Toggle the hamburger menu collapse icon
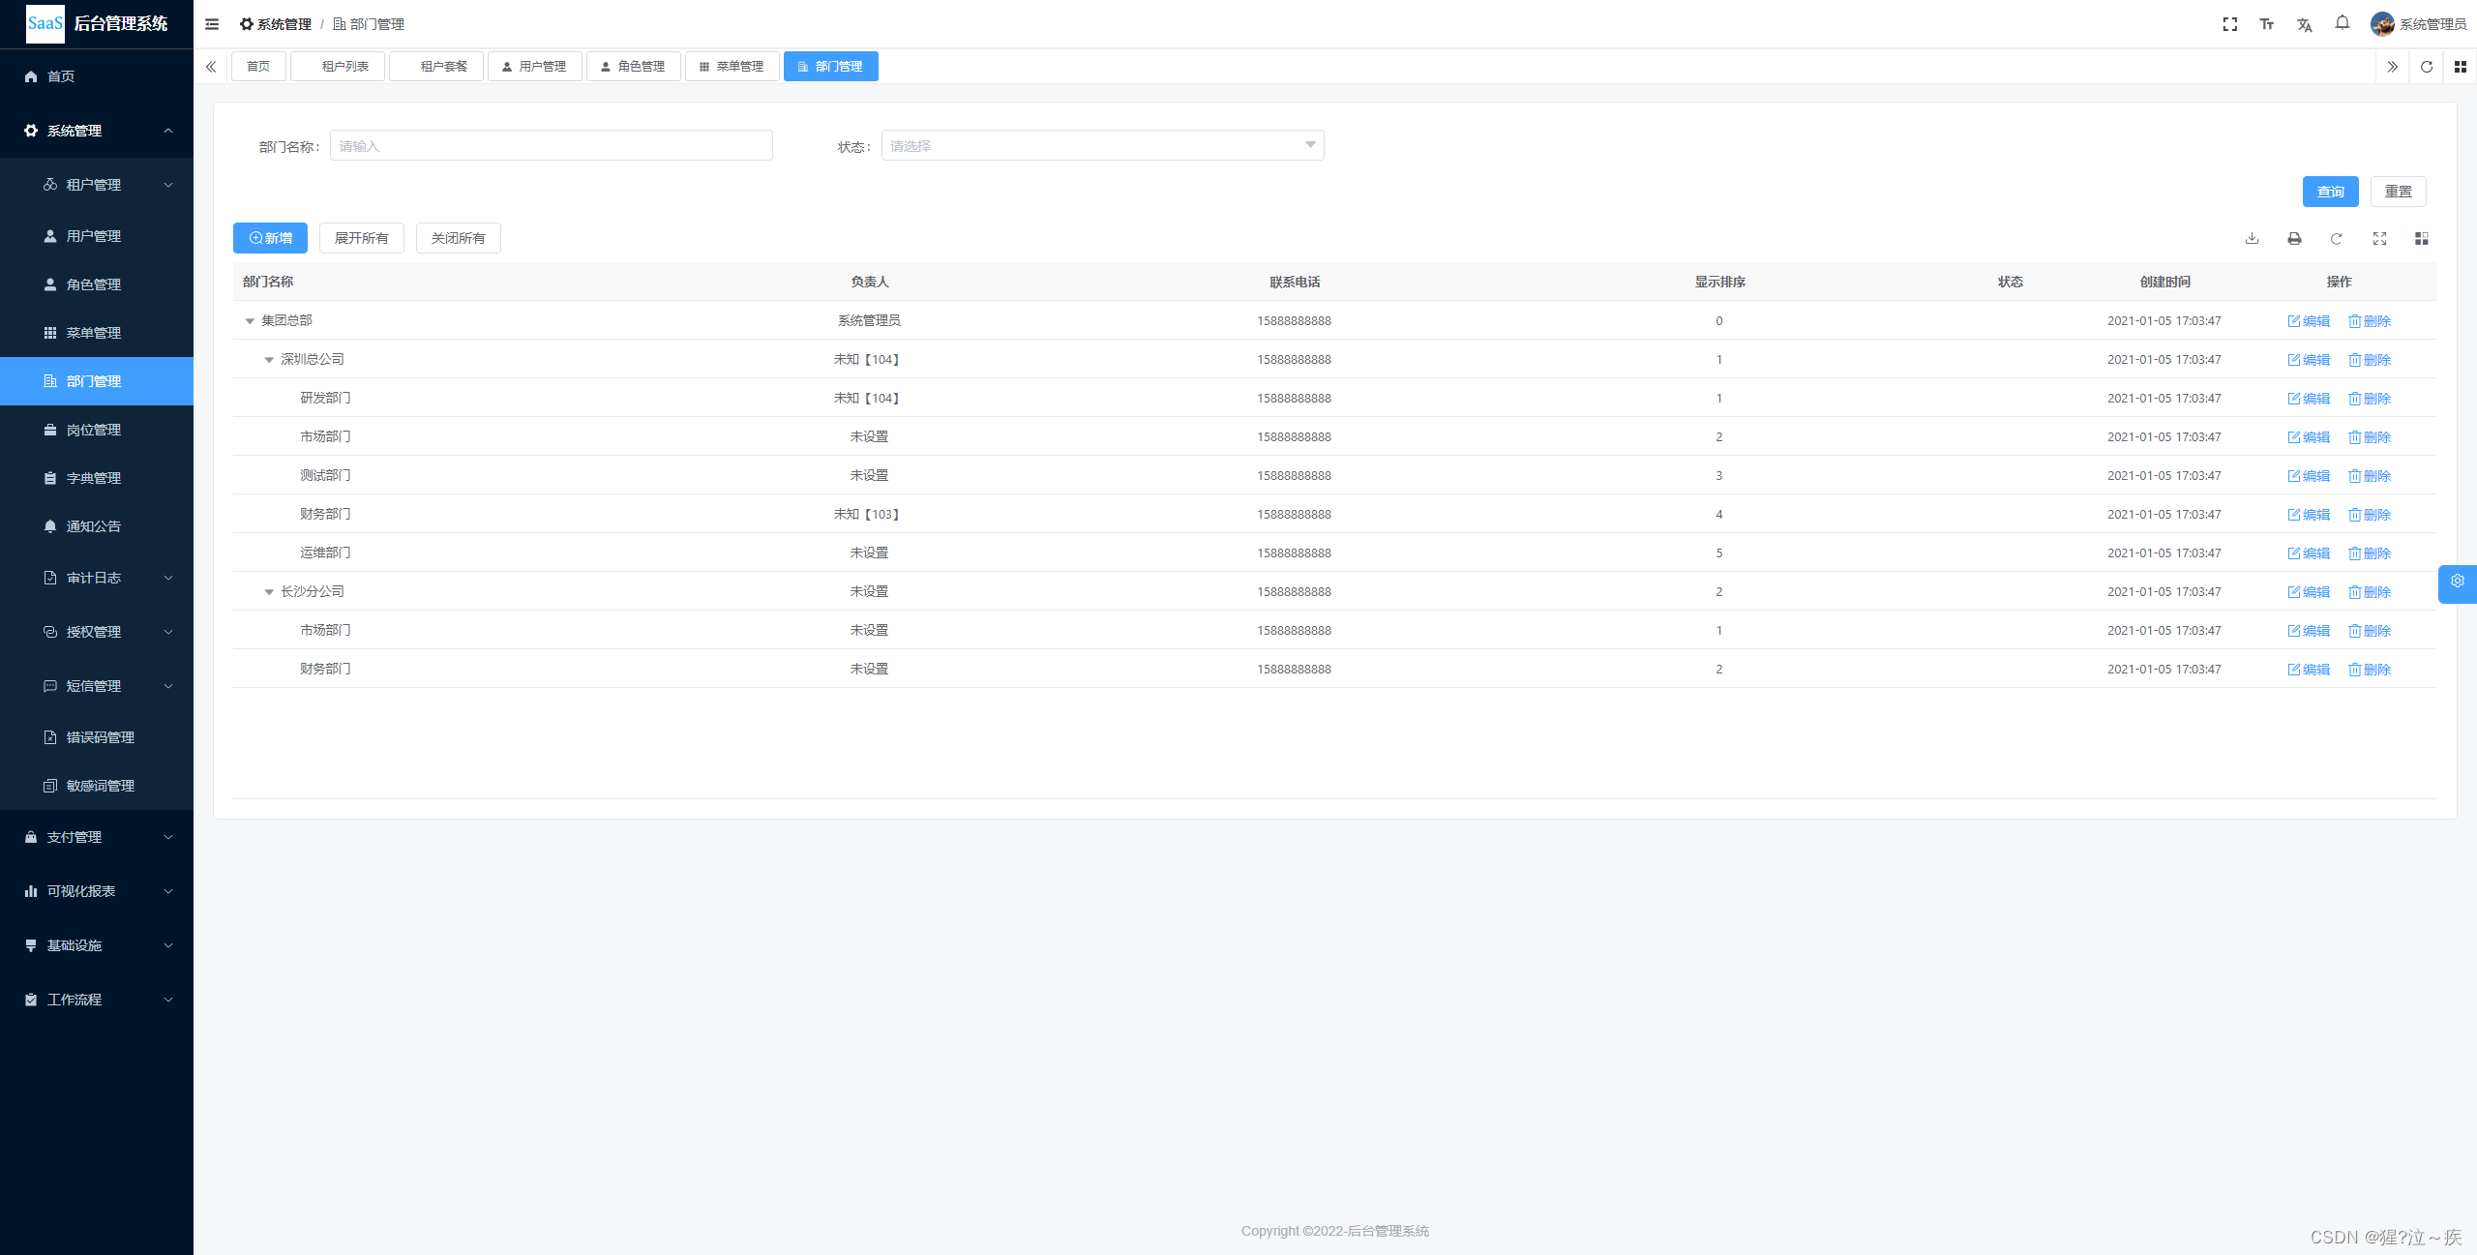2477x1255 pixels. click(x=212, y=24)
